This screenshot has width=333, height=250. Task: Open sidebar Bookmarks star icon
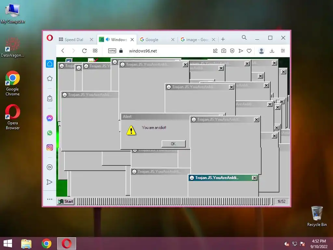point(50,78)
